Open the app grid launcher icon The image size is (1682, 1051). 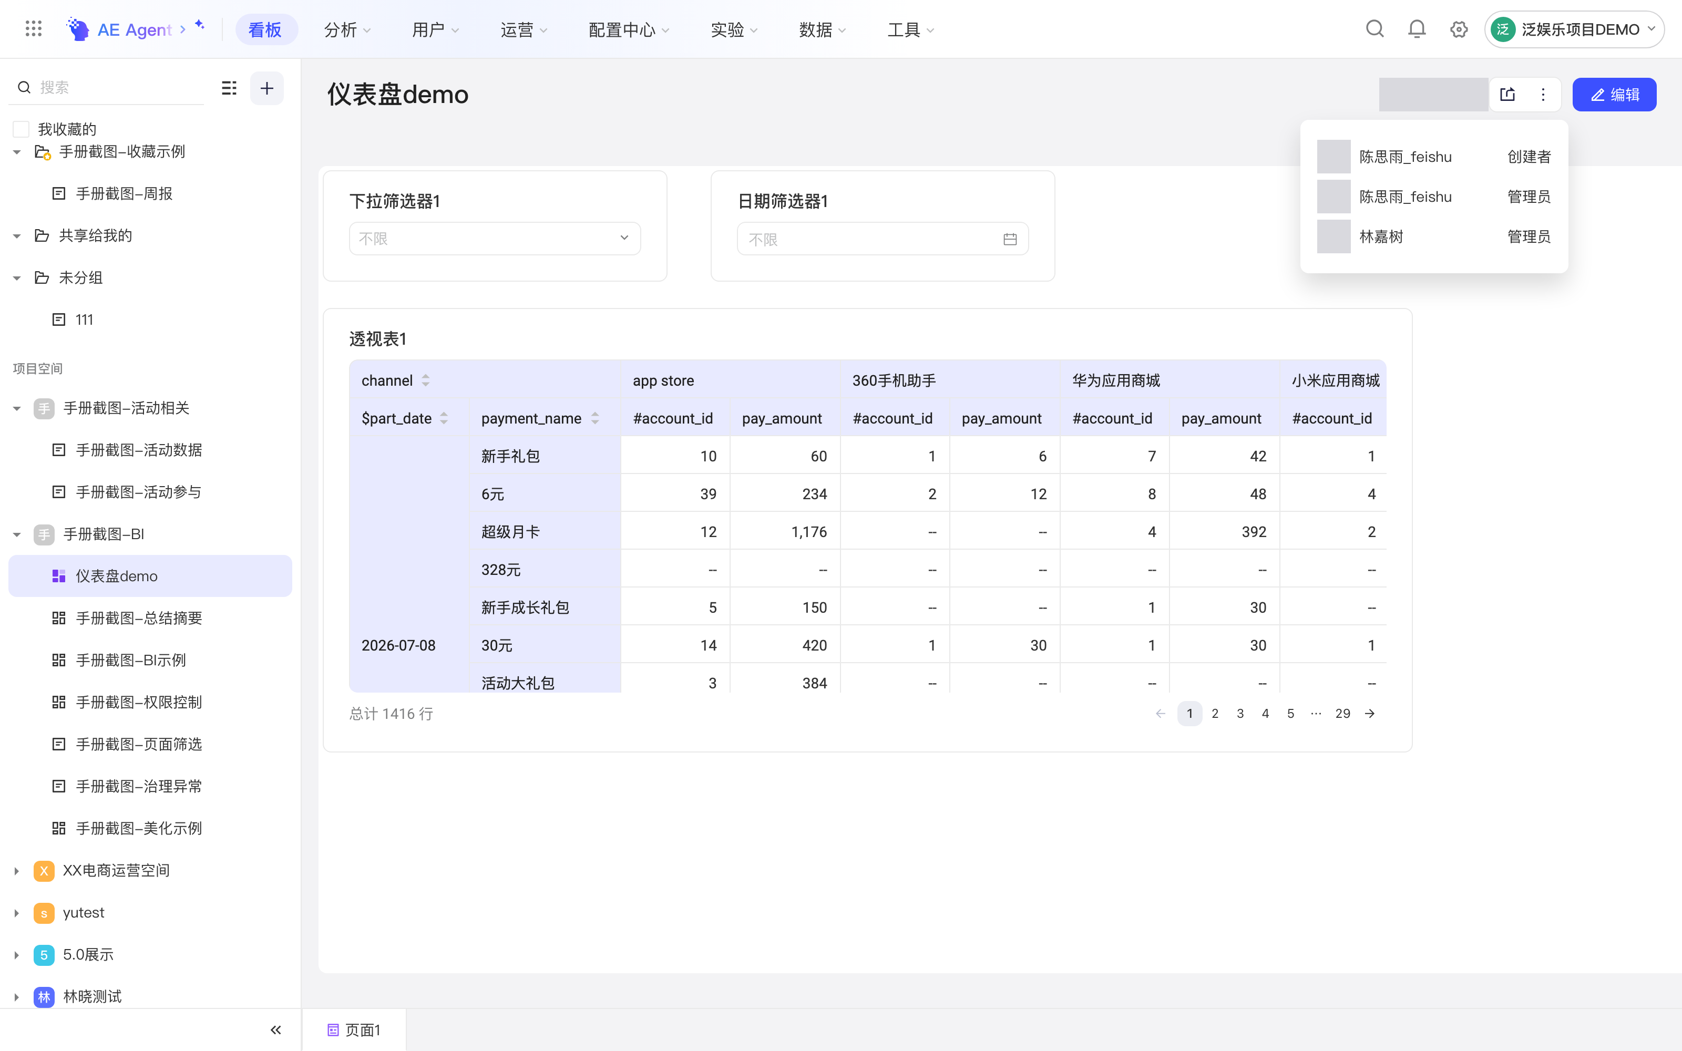coord(33,29)
